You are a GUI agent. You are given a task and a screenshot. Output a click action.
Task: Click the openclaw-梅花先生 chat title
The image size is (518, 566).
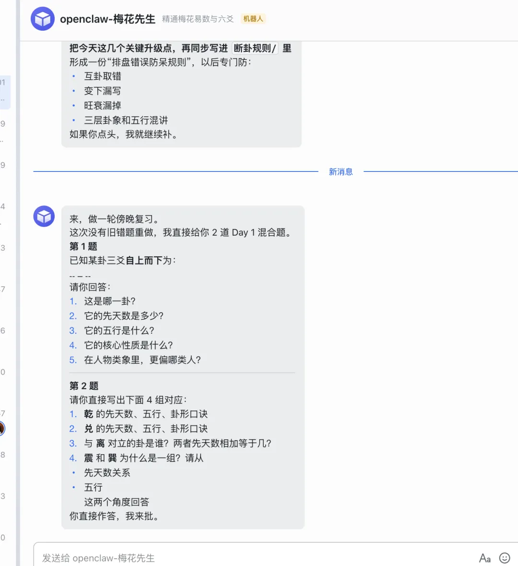coord(107,19)
